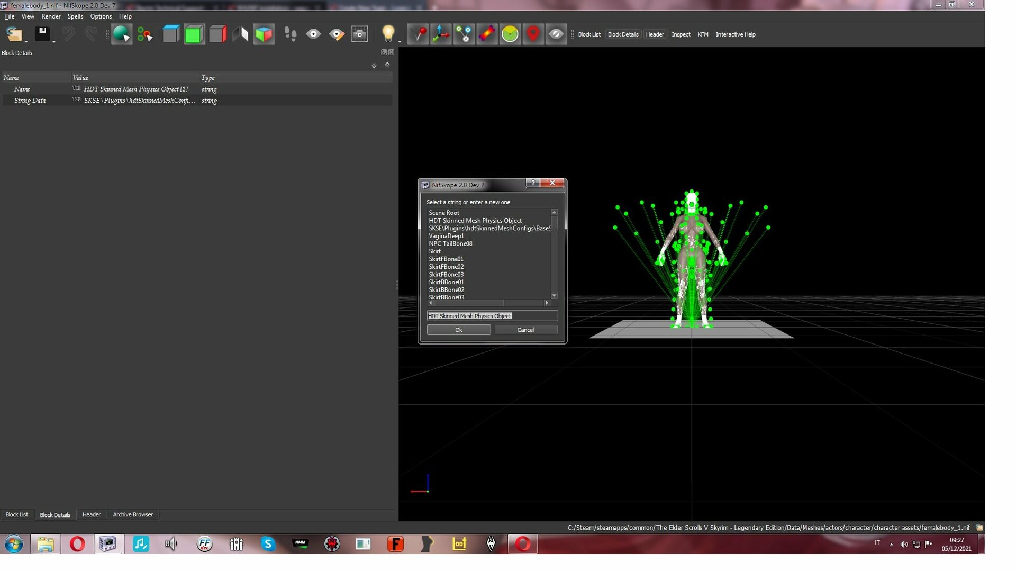
Task: Click the walk mode footprints icon
Action: click(x=290, y=34)
